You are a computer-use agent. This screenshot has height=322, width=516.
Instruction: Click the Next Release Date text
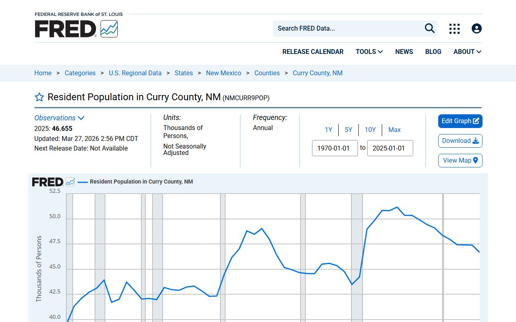click(x=81, y=148)
